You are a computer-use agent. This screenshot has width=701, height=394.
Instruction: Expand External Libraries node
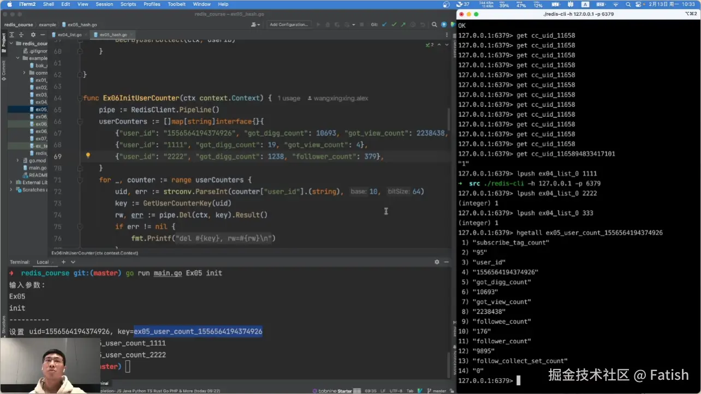(x=11, y=182)
